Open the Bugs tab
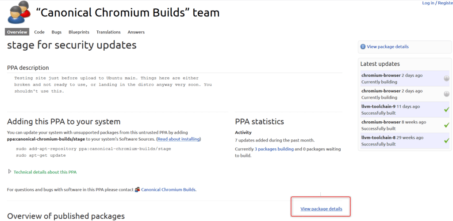453x221 pixels. tap(57, 32)
